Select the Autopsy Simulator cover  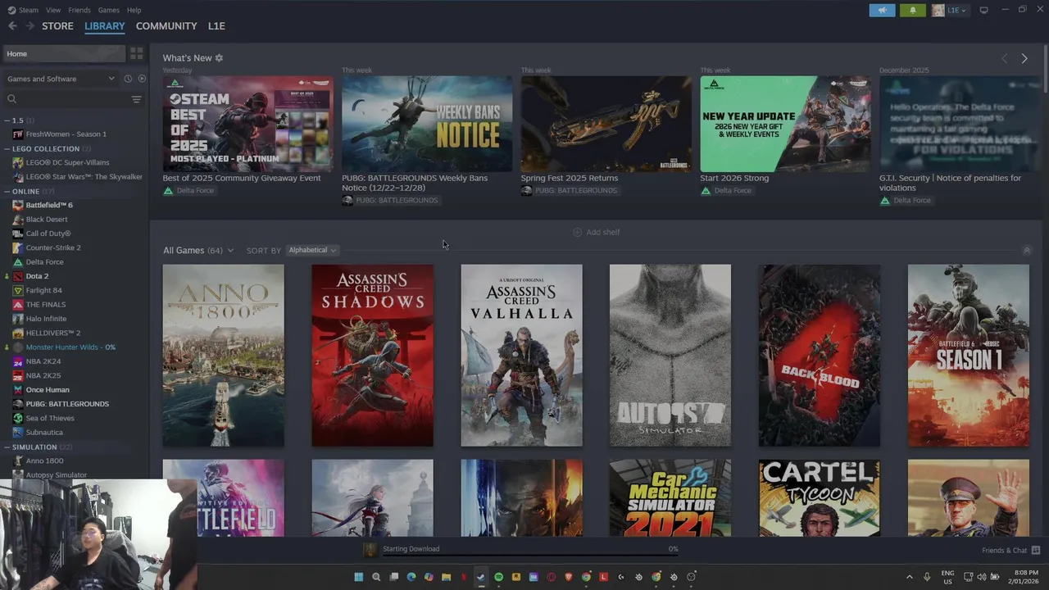pyautogui.click(x=670, y=356)
